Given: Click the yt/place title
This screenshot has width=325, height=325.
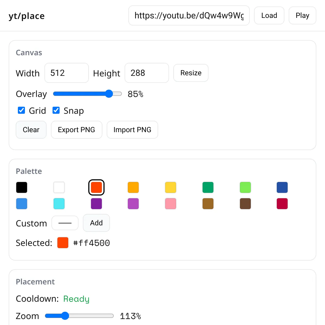Looking at the screenshot, I should coord(27,16).
